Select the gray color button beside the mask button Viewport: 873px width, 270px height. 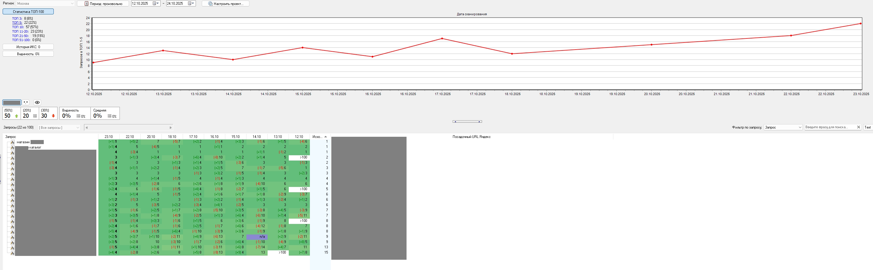12,102
